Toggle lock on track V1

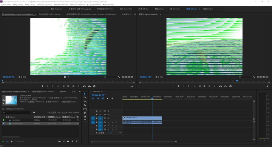pos(97,118)
